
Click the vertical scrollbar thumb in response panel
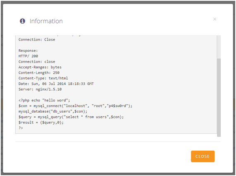click(219, 97)
